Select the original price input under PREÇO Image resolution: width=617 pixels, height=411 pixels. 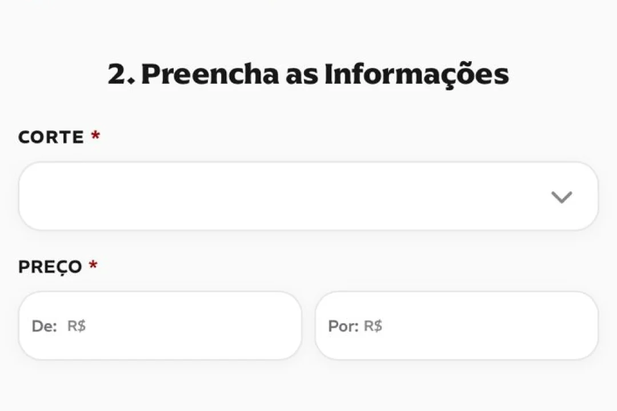pyautogui.click(x=160, y=325)
